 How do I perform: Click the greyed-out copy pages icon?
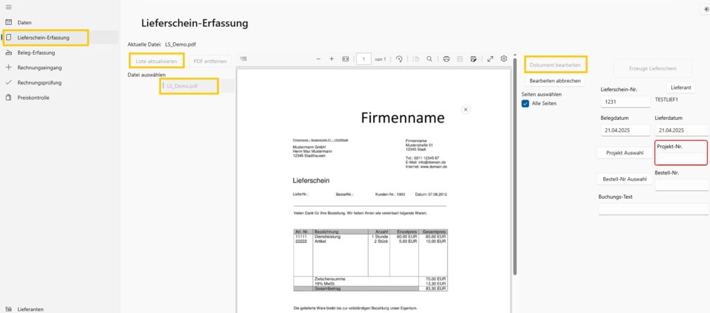(415, 59)
